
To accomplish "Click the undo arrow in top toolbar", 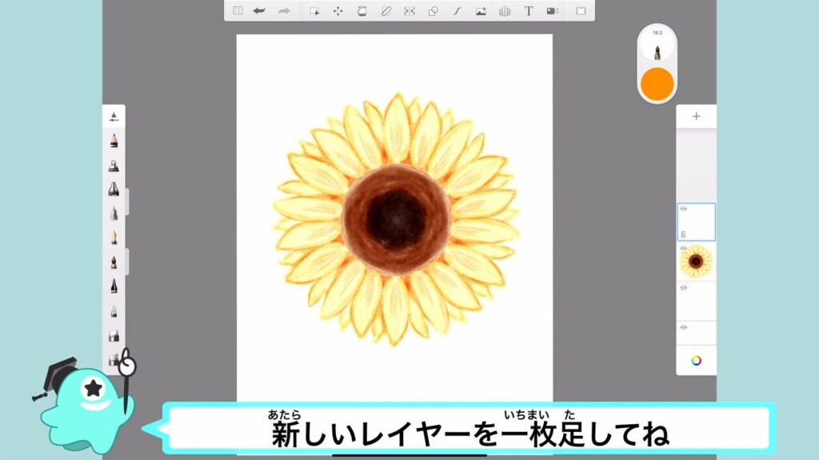I will [259, 11].
